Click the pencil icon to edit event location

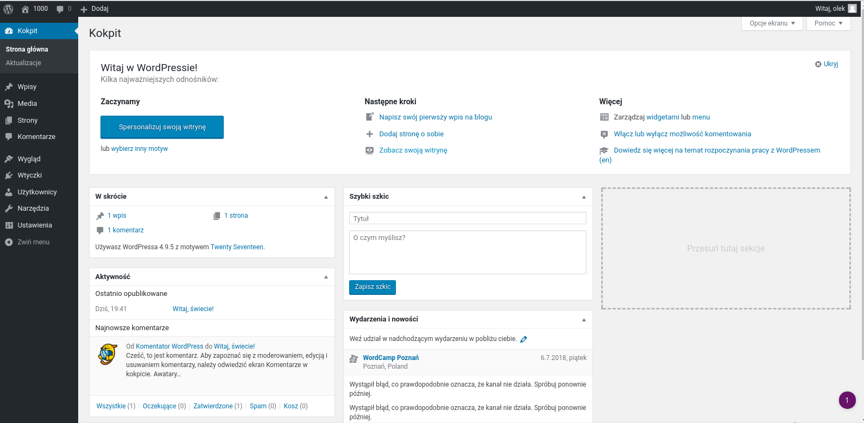(524, 339)
